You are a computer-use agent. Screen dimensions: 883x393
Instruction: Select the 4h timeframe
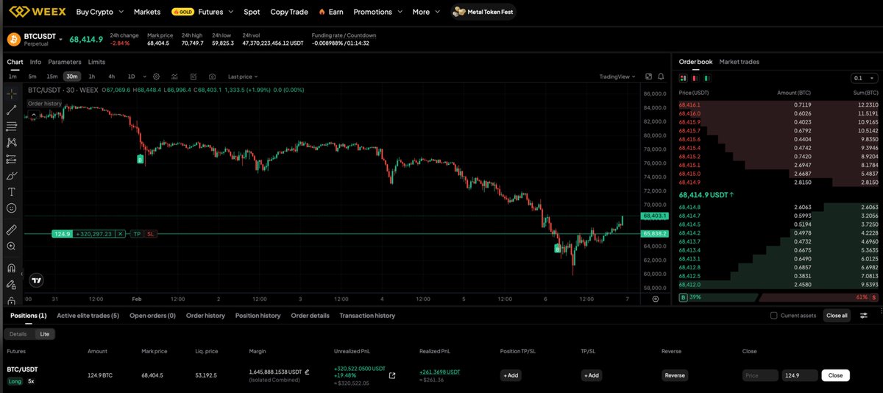[111, 77]
